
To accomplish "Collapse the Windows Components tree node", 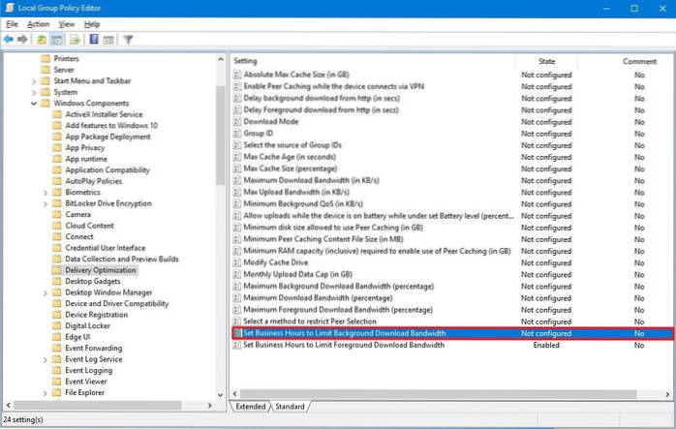I will [x=33, y=103].
